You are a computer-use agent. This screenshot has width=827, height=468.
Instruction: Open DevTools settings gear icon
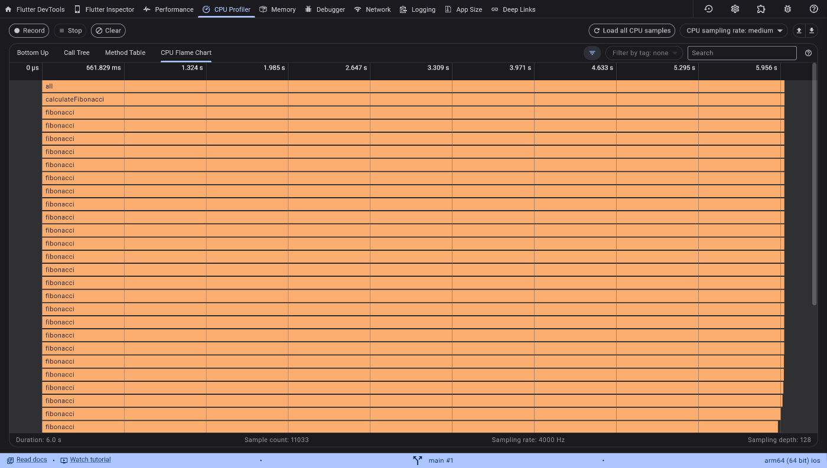[735, 9]
